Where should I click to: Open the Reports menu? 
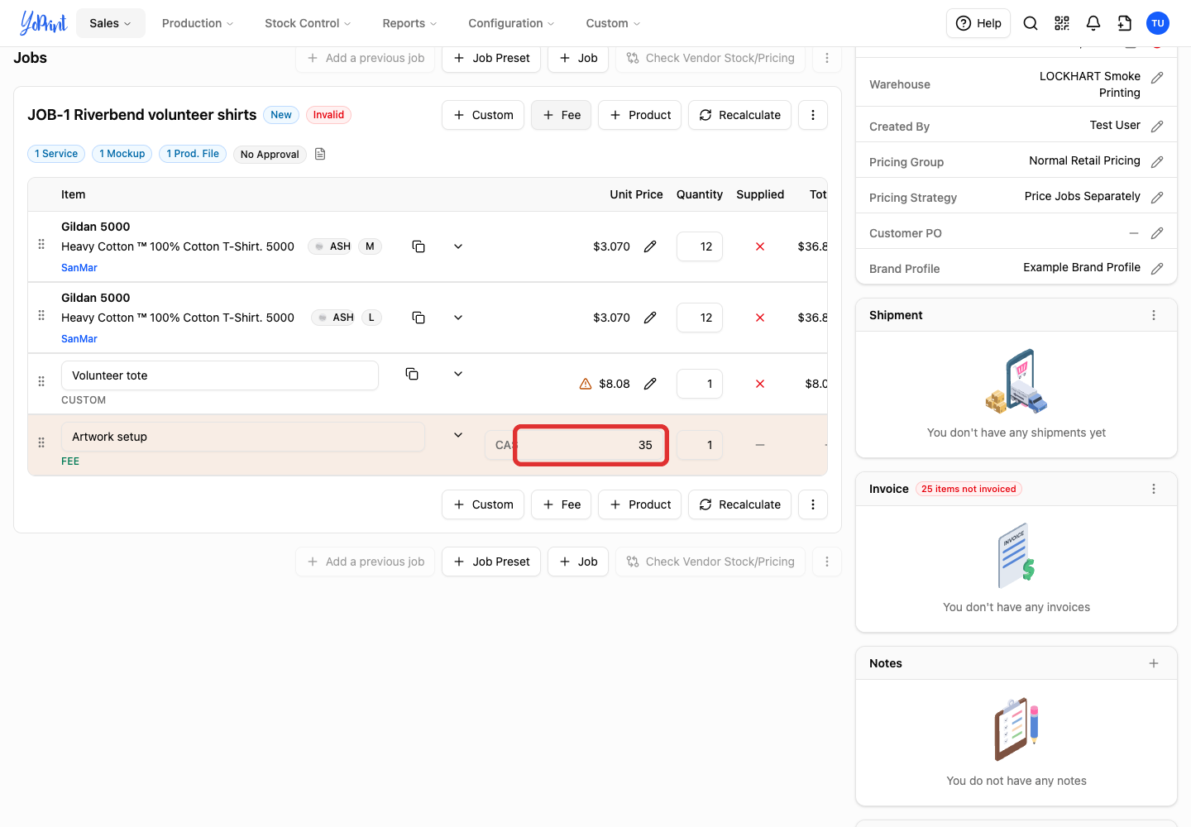[409, 23]
